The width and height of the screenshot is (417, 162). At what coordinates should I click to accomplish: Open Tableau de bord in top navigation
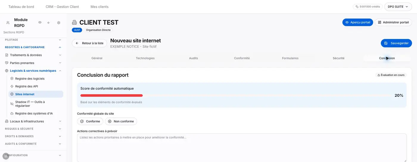tap(21, 7)
